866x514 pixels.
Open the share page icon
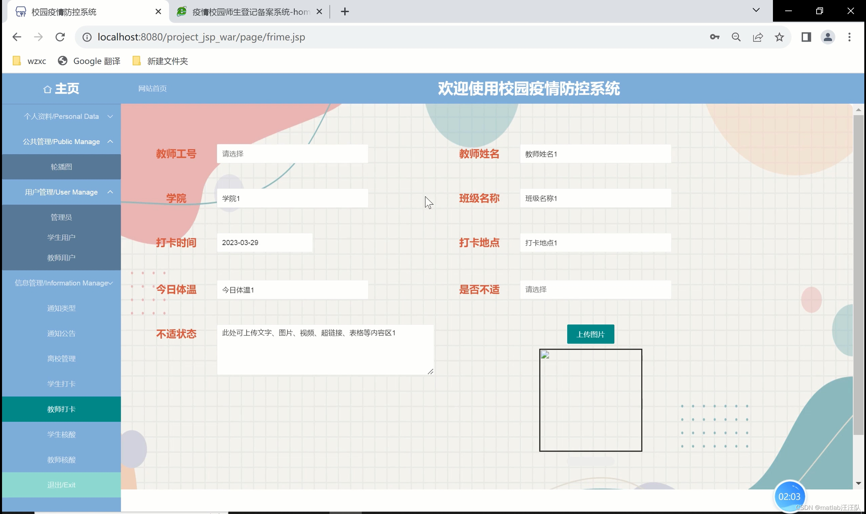758,37
